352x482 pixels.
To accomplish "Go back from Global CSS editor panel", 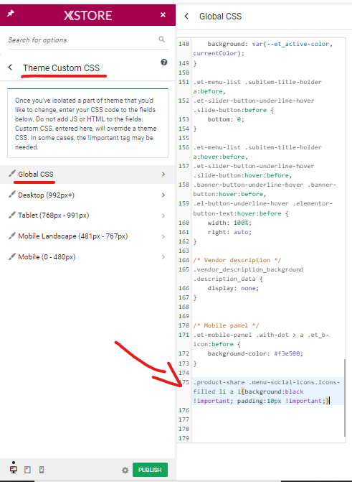I will (186, 17).
